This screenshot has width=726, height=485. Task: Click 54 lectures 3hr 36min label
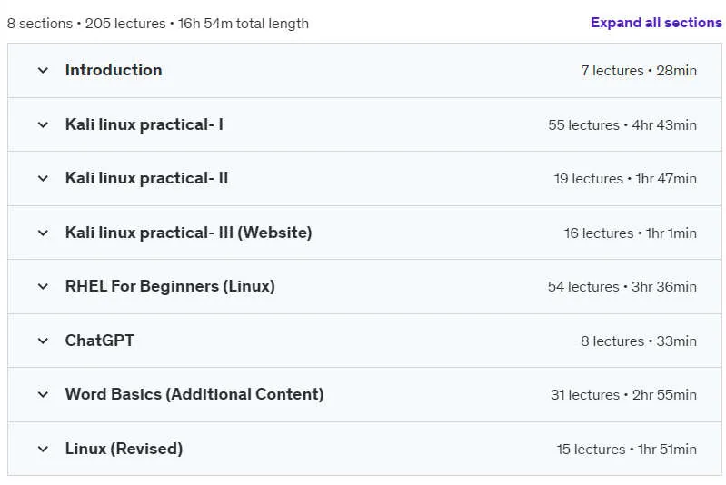pos(622,286)
